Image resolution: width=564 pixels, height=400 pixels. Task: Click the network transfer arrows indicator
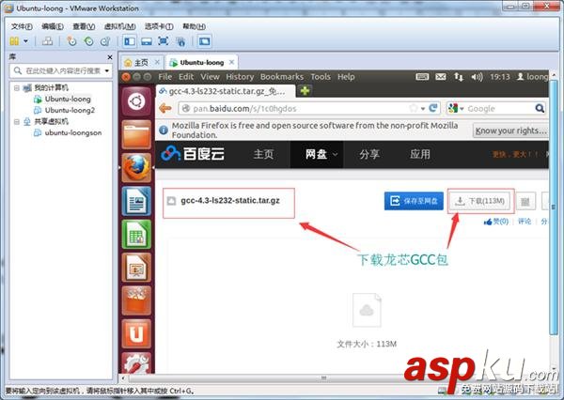point(459,77)
